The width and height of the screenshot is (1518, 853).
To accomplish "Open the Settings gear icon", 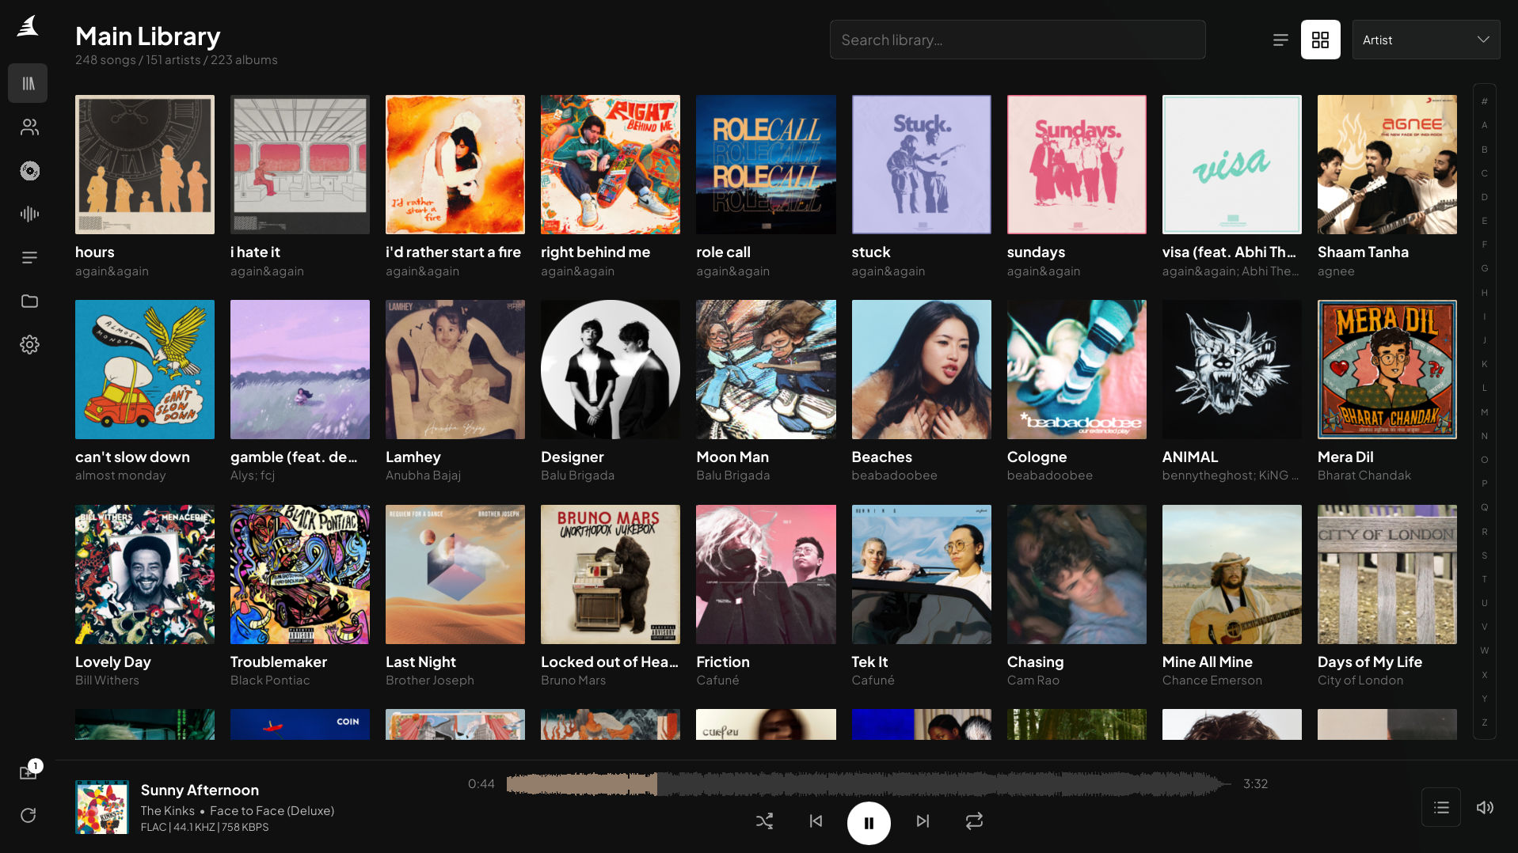I will [29, 344].
